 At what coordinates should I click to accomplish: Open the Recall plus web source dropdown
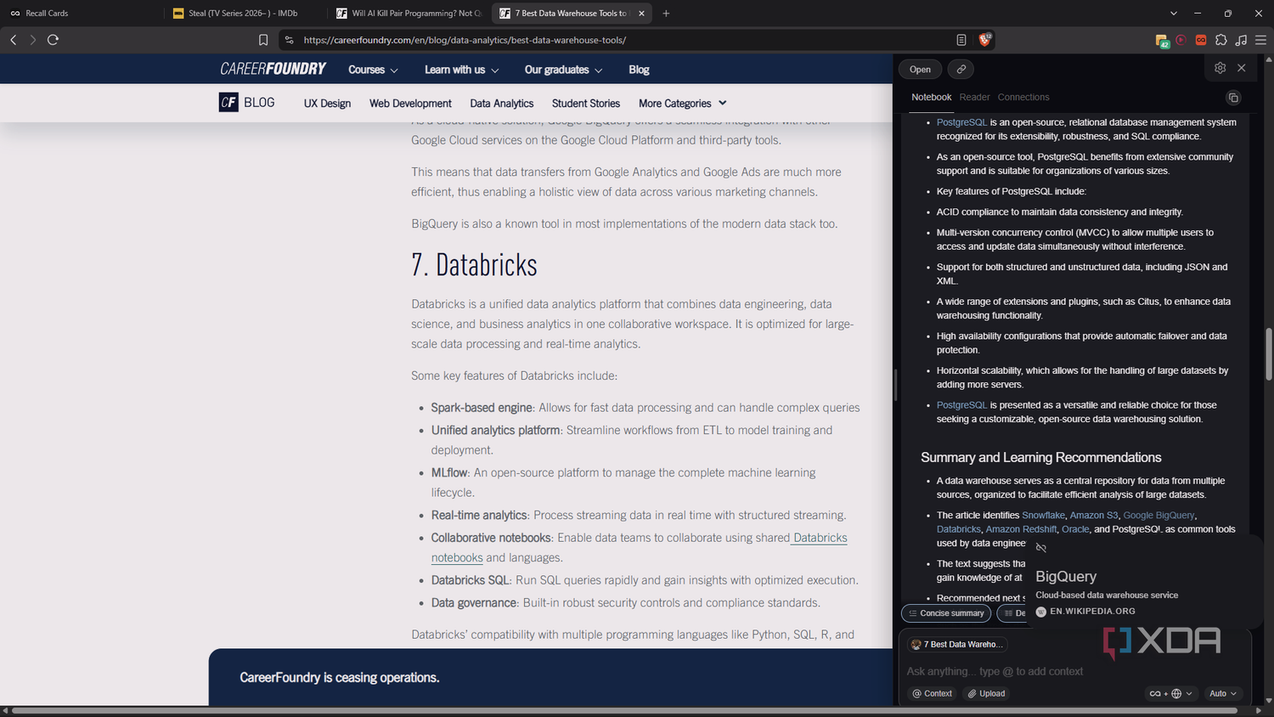pyautogui.click(x=1171, y=693)
